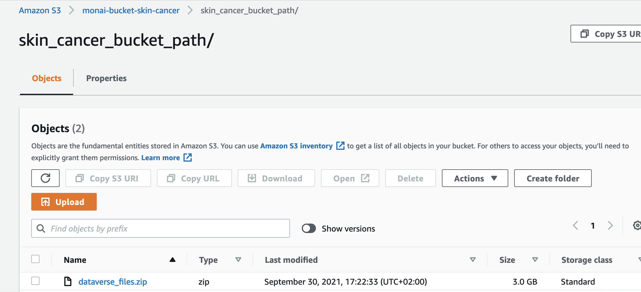Click the zip type cell
This screenshot has width=641, height=292.
point(204,282)
